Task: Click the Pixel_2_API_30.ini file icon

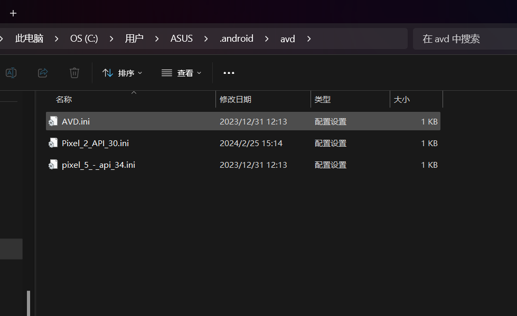Action: [x=53, y=143]
